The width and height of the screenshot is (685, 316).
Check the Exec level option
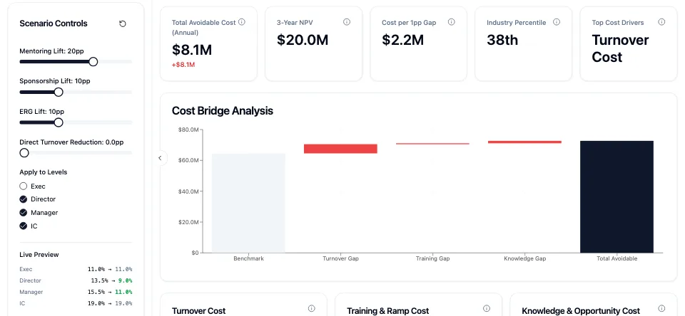[x=23, y=186]
